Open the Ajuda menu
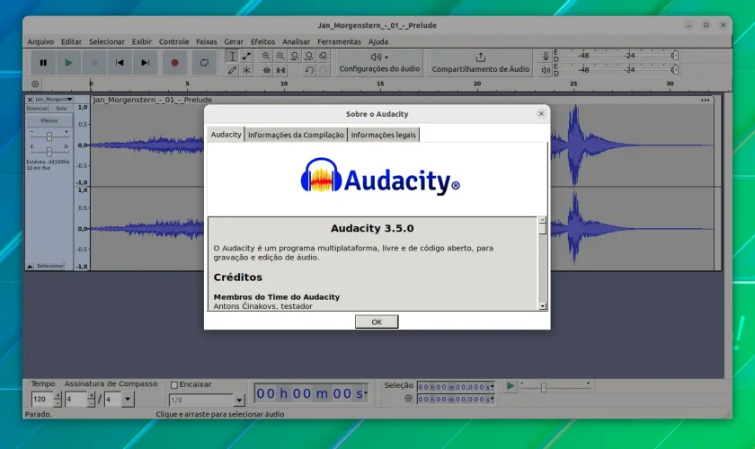 click(378, 42)
